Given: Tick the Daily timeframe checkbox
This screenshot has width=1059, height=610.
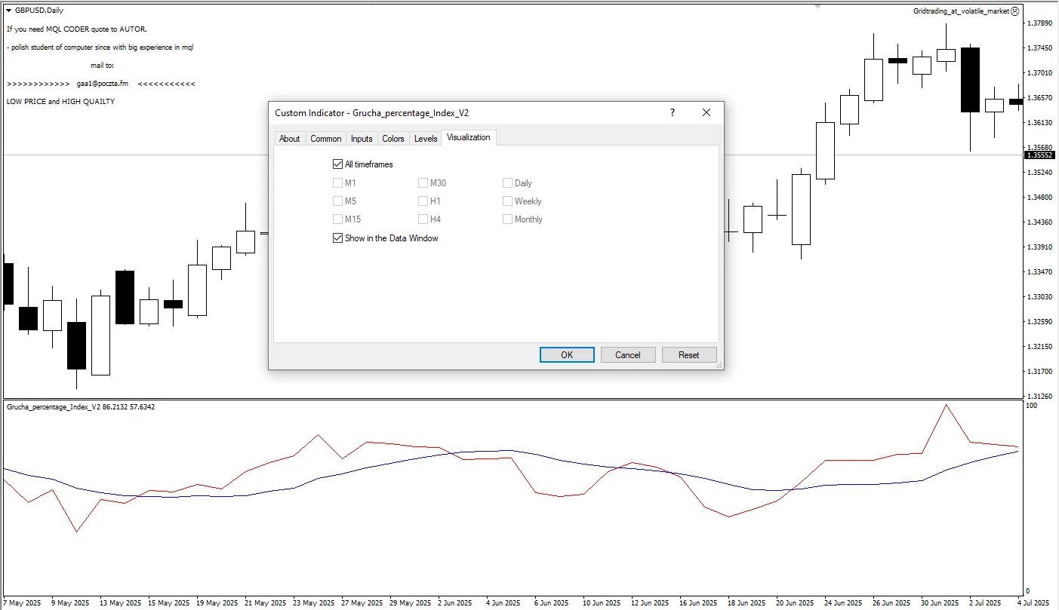Looking at the screenshot, I should [x=507, y=183].
